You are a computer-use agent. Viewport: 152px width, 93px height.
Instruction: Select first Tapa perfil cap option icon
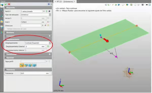pyautogui.click(x=22, y=65)
